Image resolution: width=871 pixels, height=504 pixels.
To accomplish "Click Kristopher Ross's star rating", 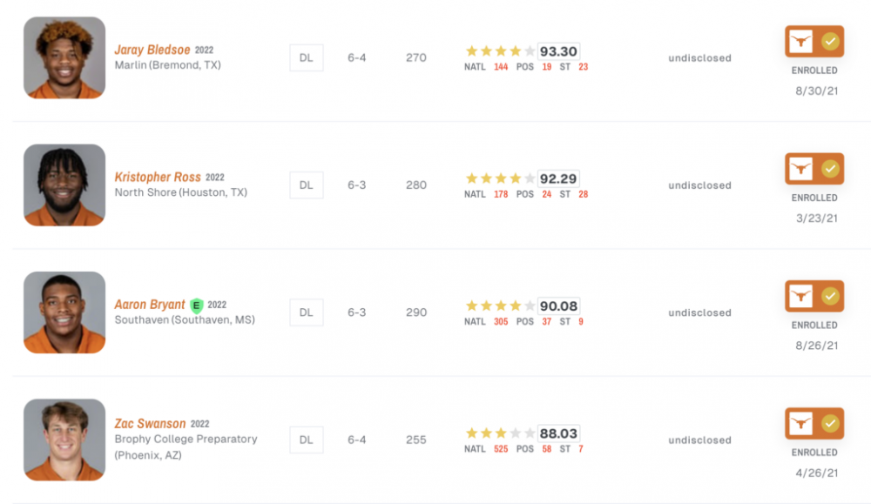I will 500,178.
